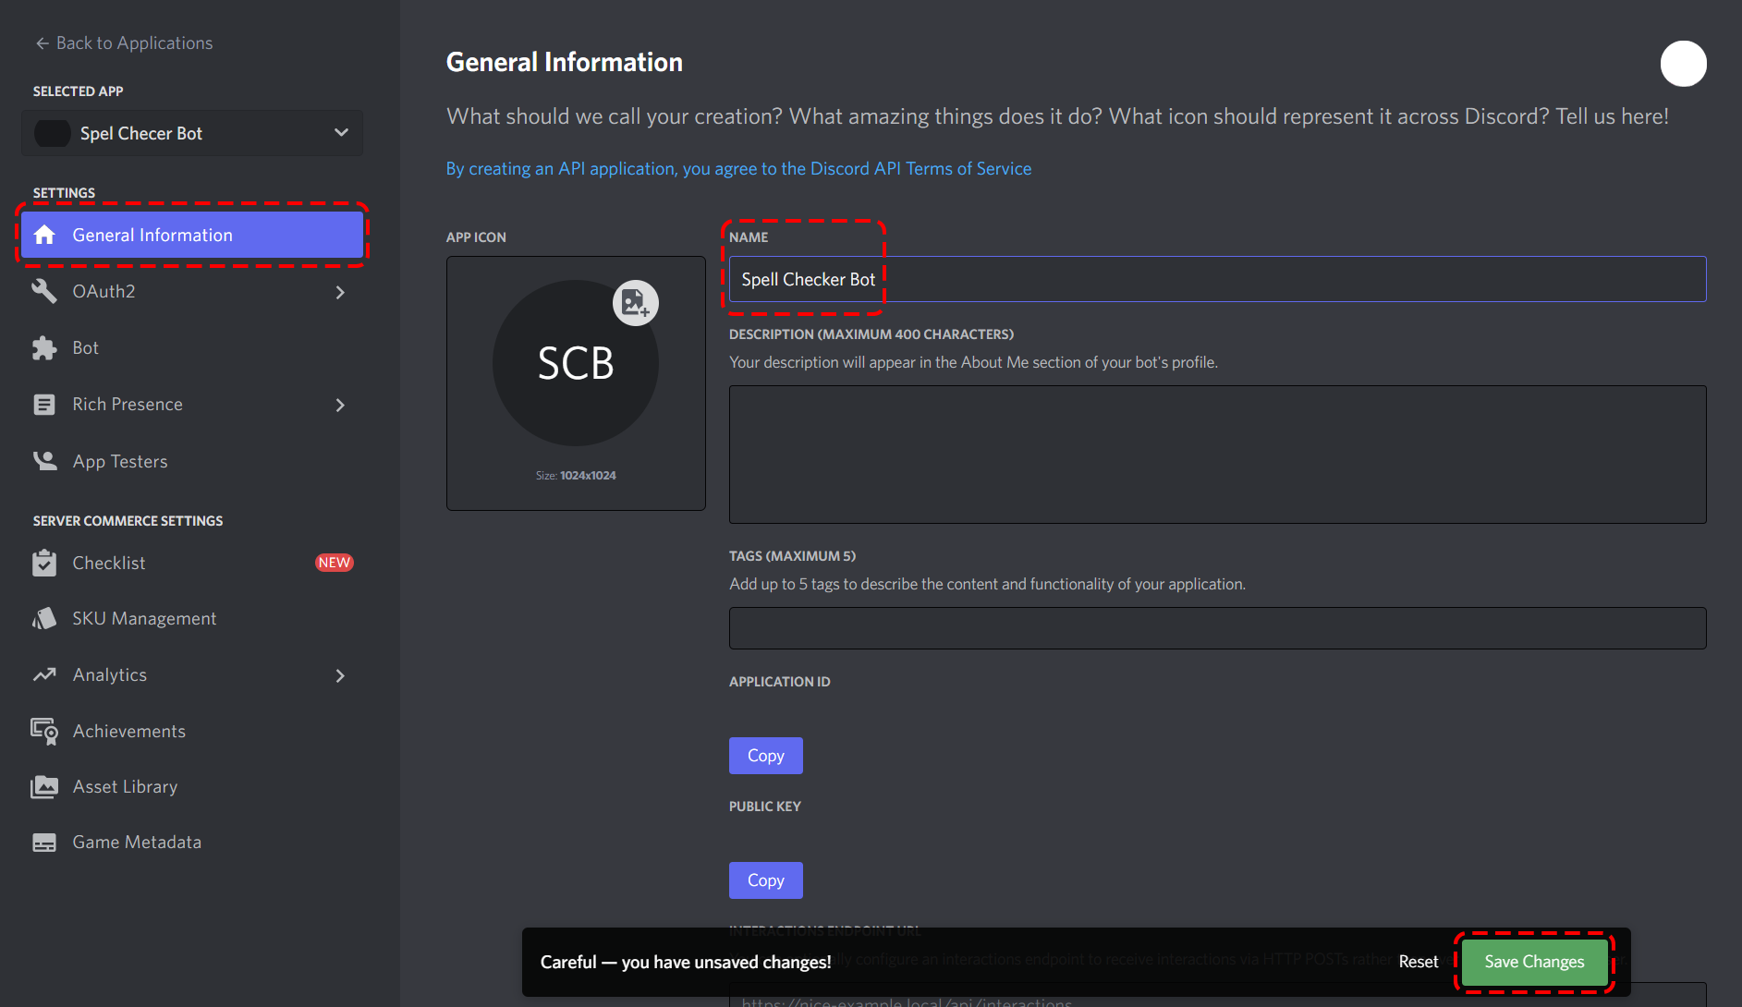Image resolution: width=1742 pixels, height=1007 pixels.
Task: Open Achievements via its icon
Action: point(44,731)
